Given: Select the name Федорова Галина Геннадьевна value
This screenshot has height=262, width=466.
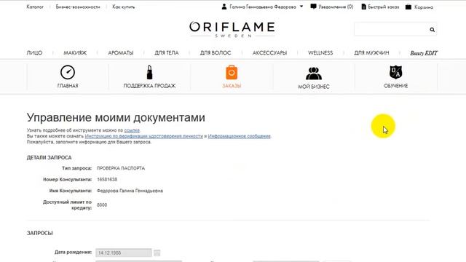Looking at the screenshot, I should point(130,191).
